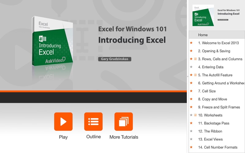Open lesson 5. The Autofill Feature
The image size is (245, 153).
point(215,75)
